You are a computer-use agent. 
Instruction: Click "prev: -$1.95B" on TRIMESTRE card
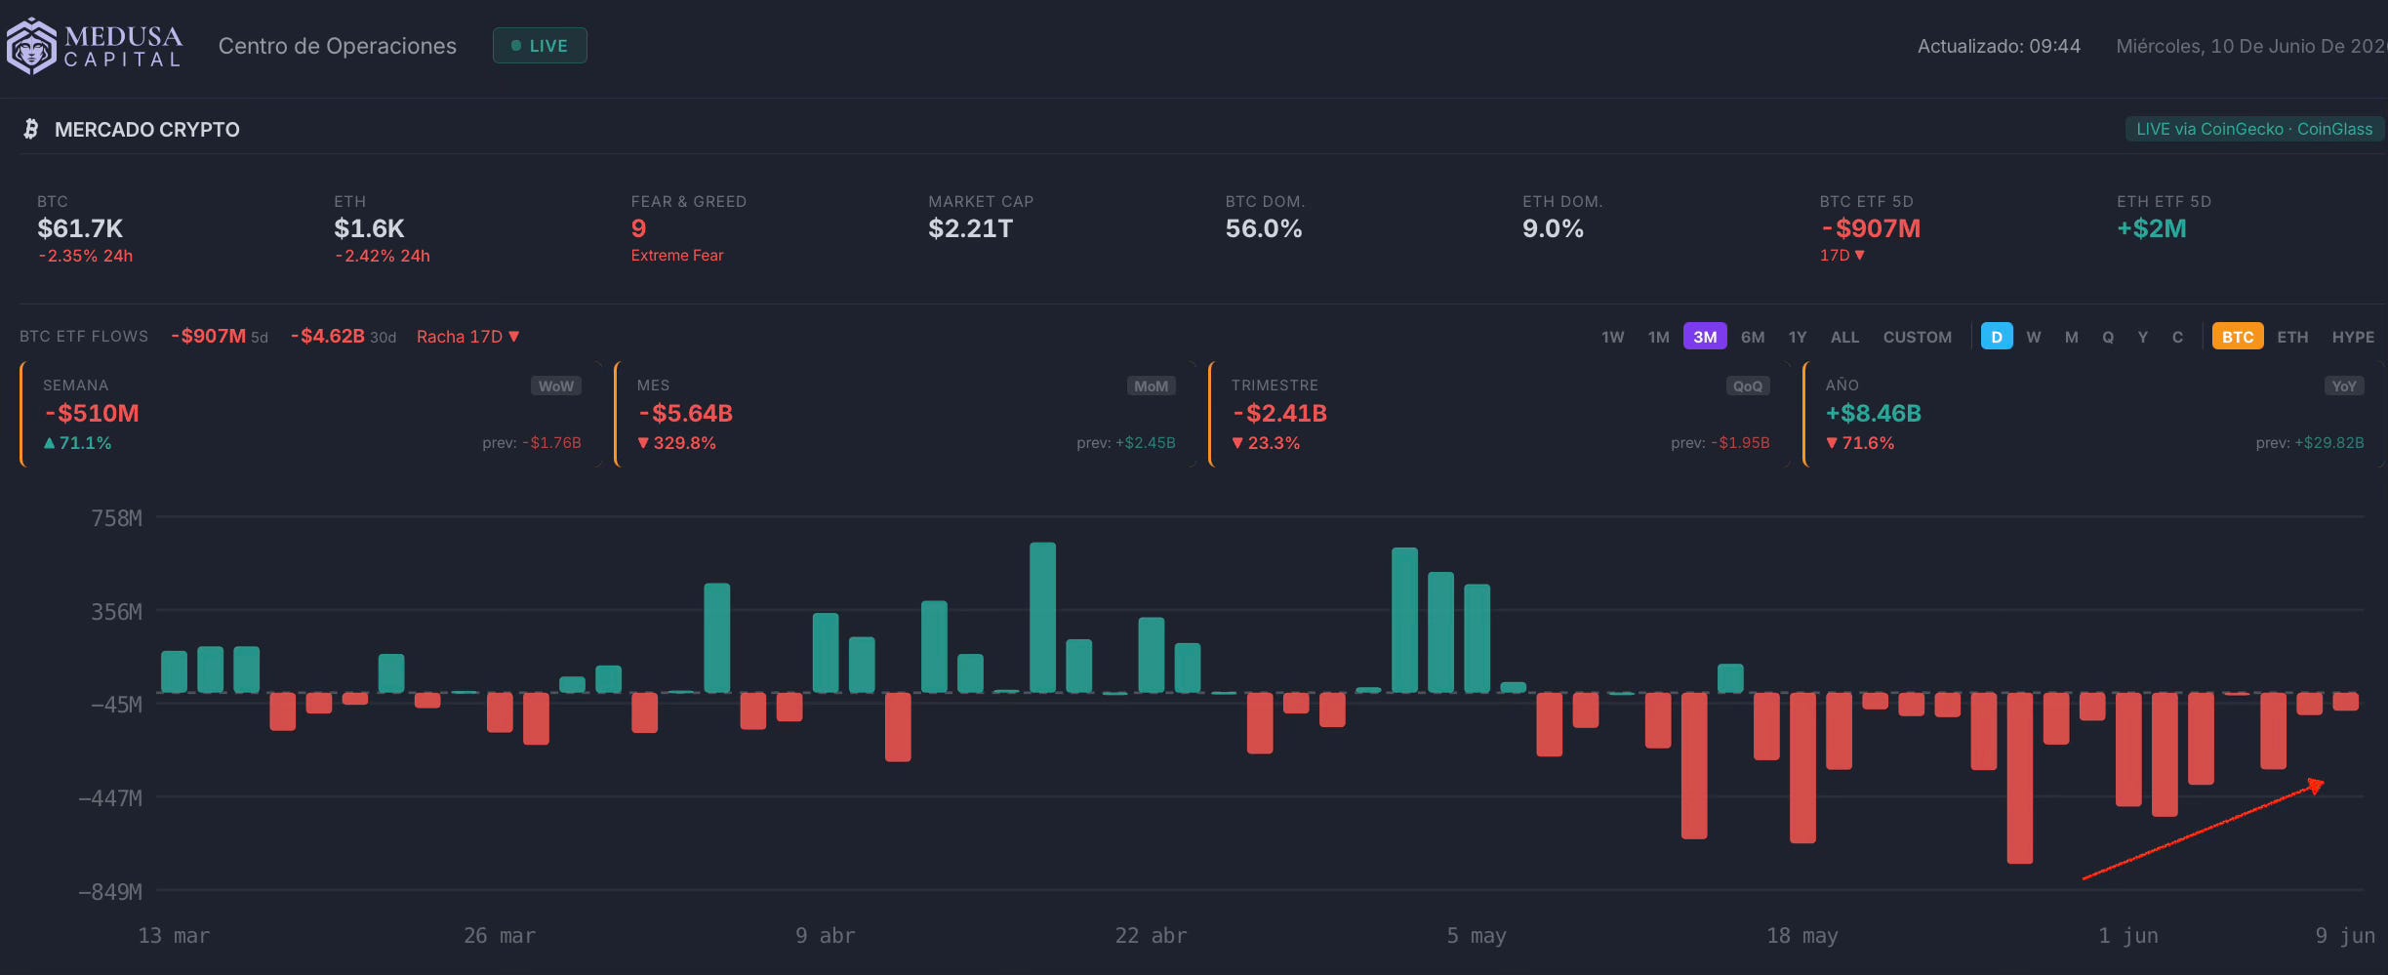[1720, 443]
